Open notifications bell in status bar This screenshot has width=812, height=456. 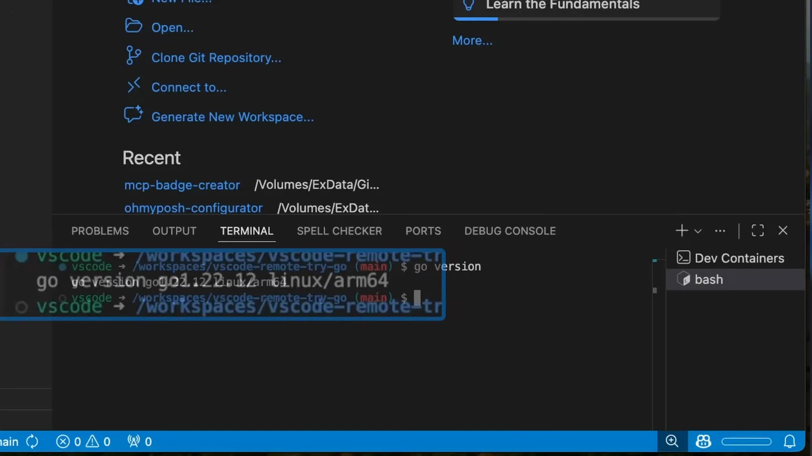click(790, 441)
